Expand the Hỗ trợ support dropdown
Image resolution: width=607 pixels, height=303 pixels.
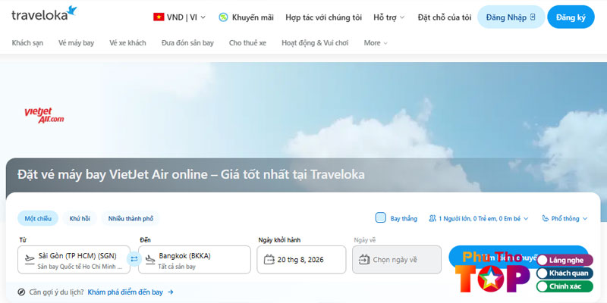point(388,17)
